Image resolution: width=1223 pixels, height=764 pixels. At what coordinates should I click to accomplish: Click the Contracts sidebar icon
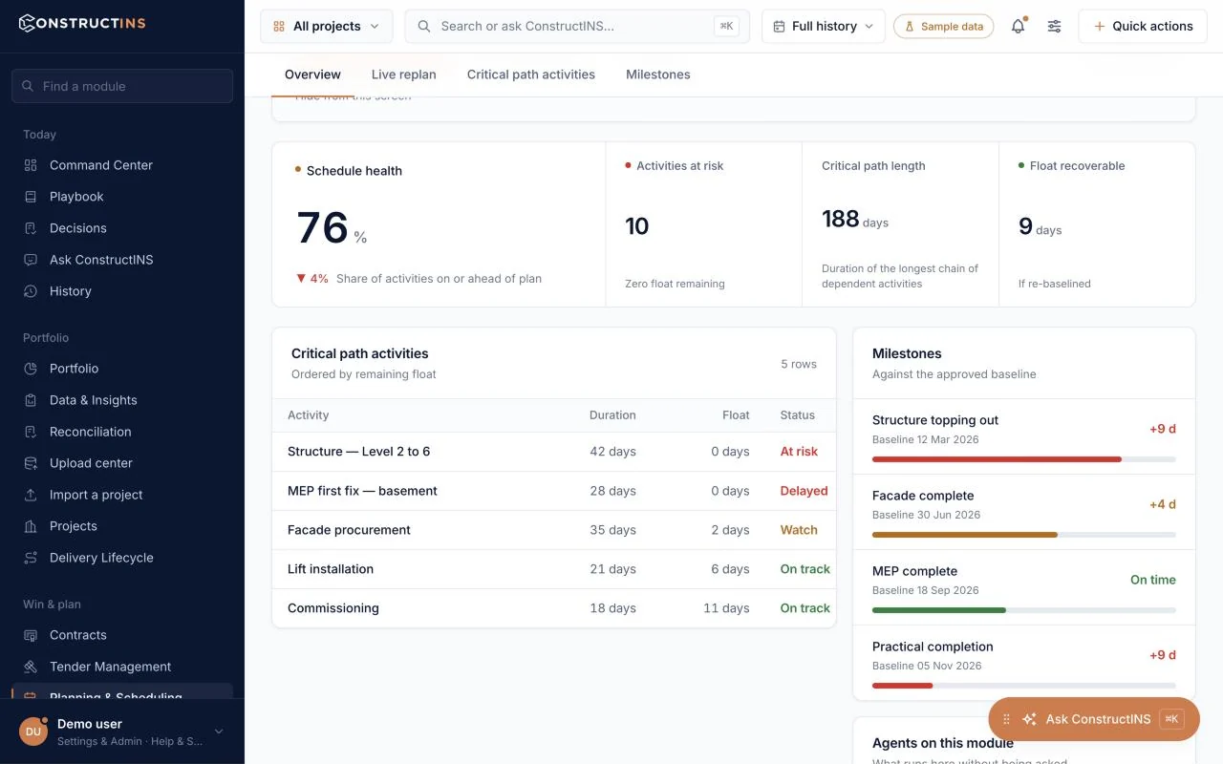(31, 635)
